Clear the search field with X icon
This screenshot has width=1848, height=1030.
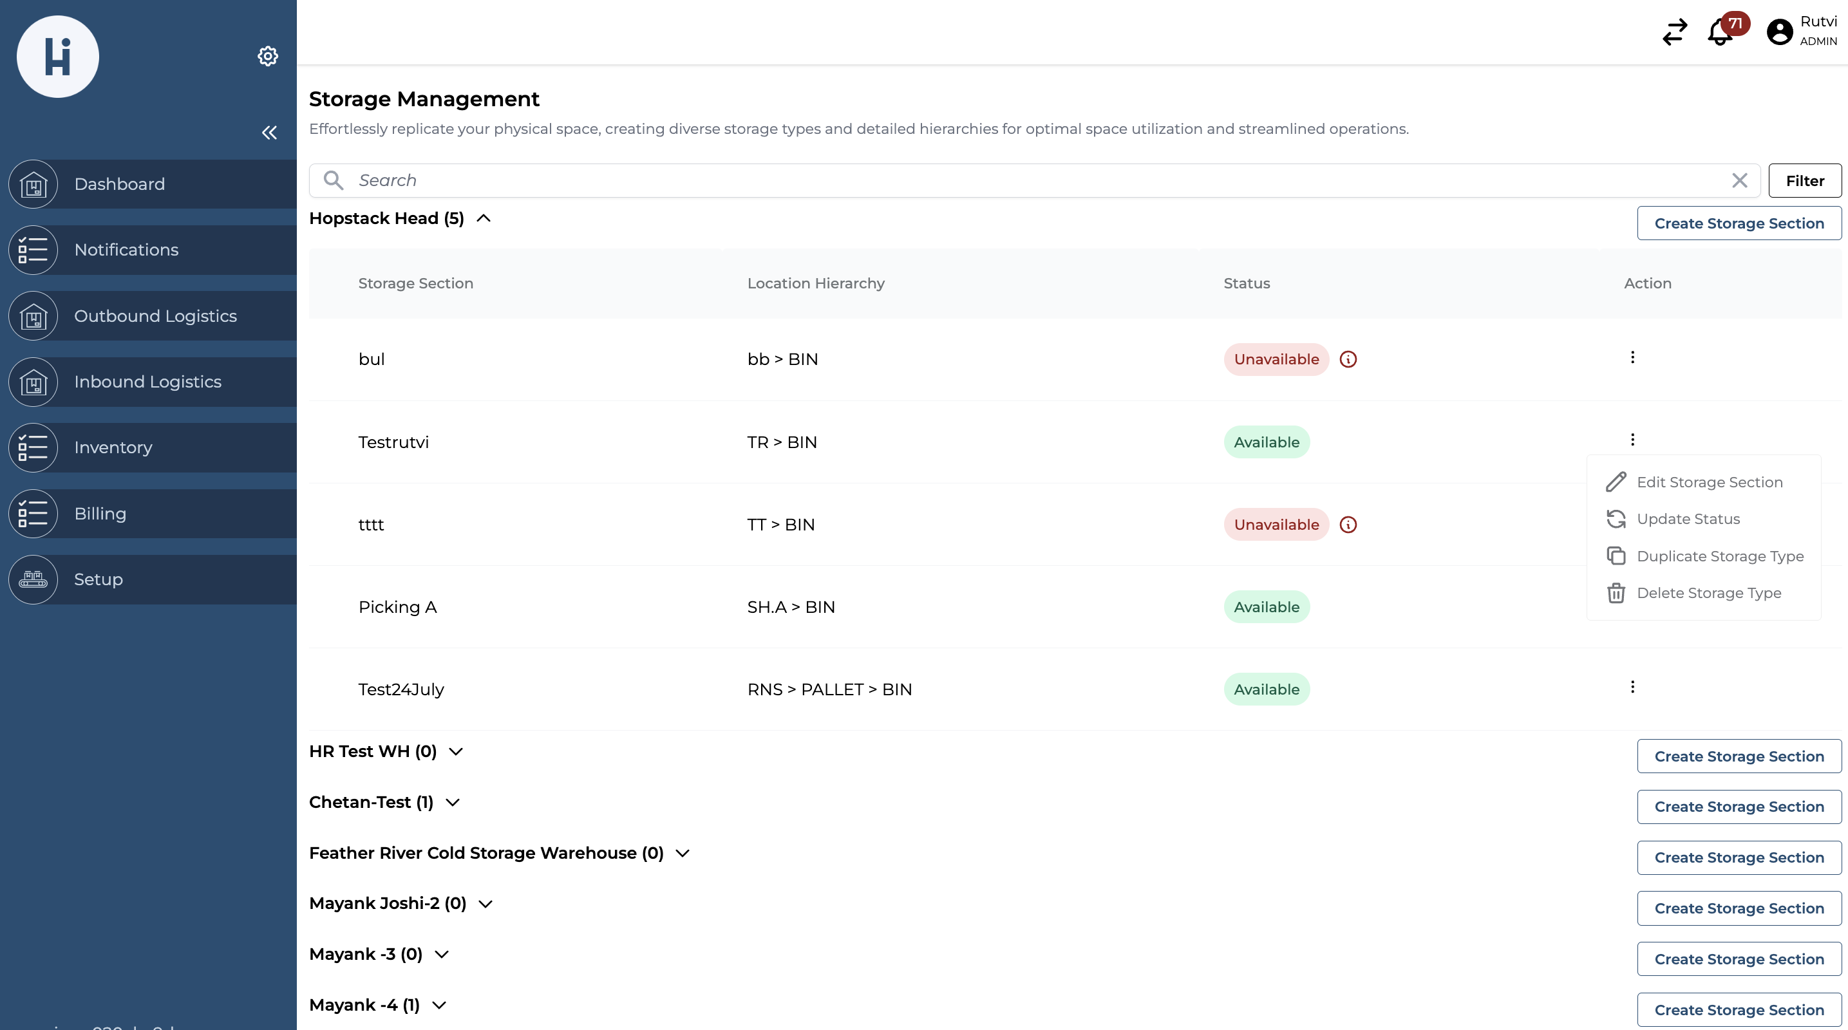(x=1739, y=181)
